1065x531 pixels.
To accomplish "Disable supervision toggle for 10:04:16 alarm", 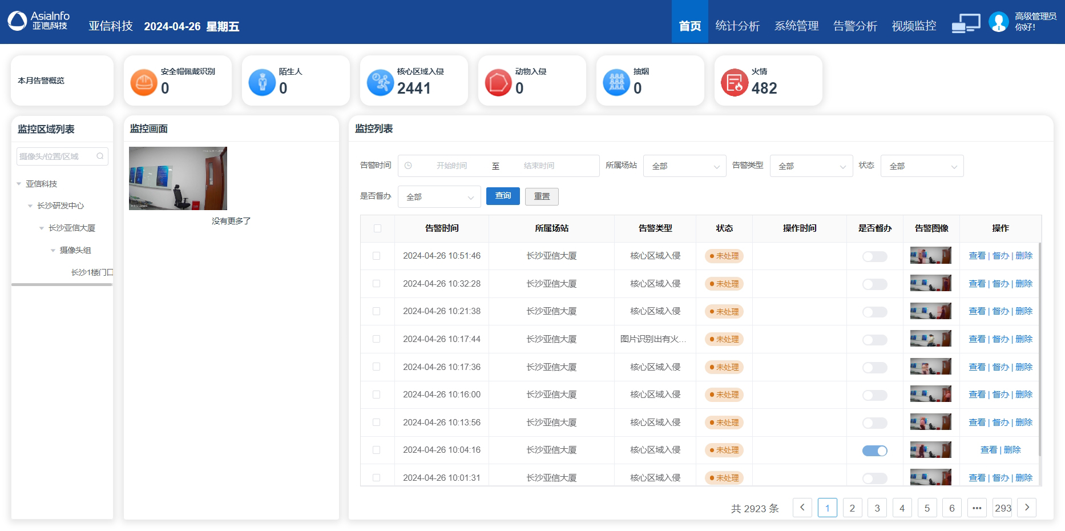I will (x=874, y=450).
